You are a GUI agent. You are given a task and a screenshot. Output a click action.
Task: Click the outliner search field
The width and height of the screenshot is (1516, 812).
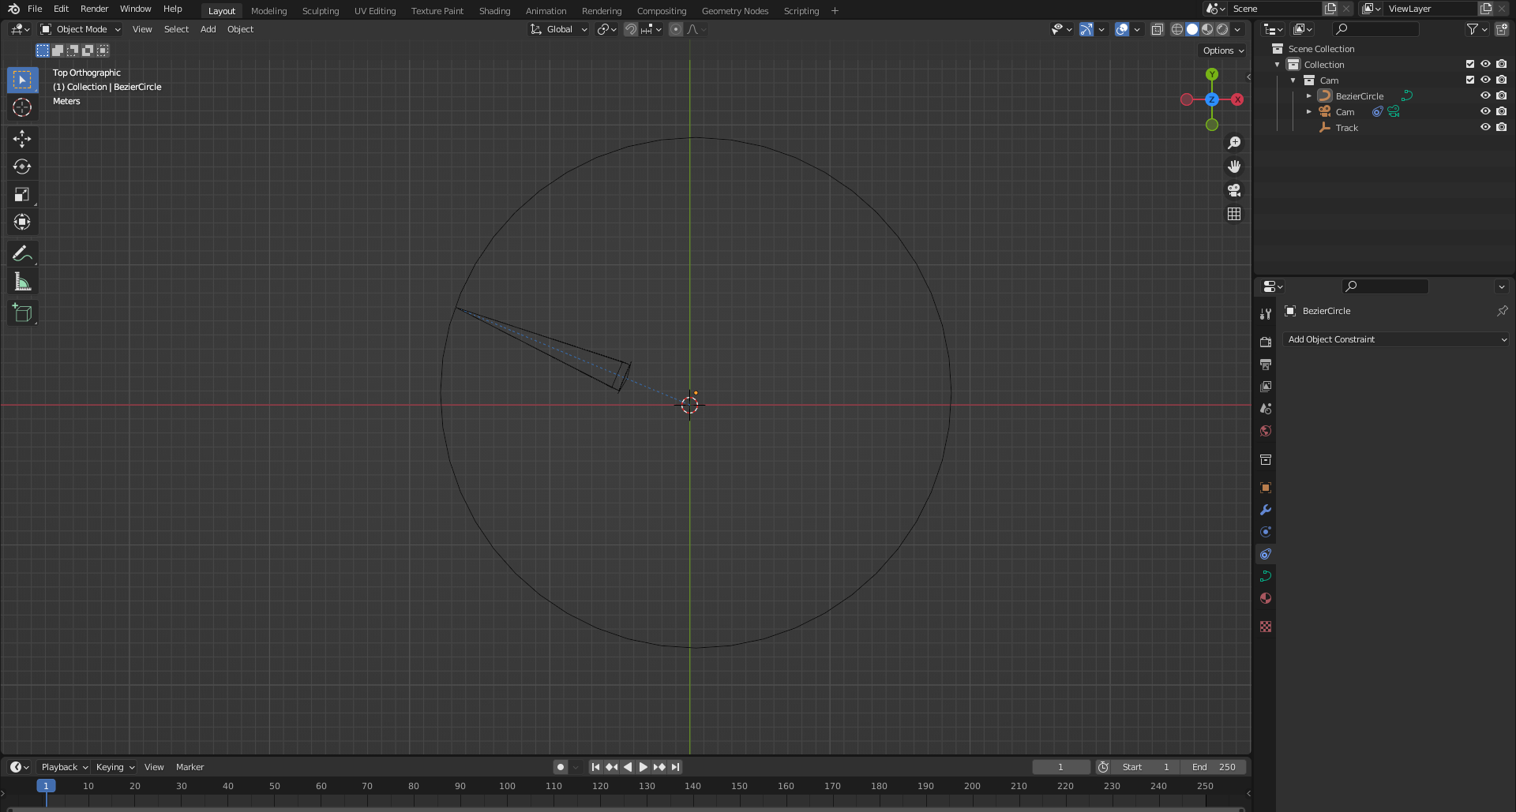point(1375,29)
